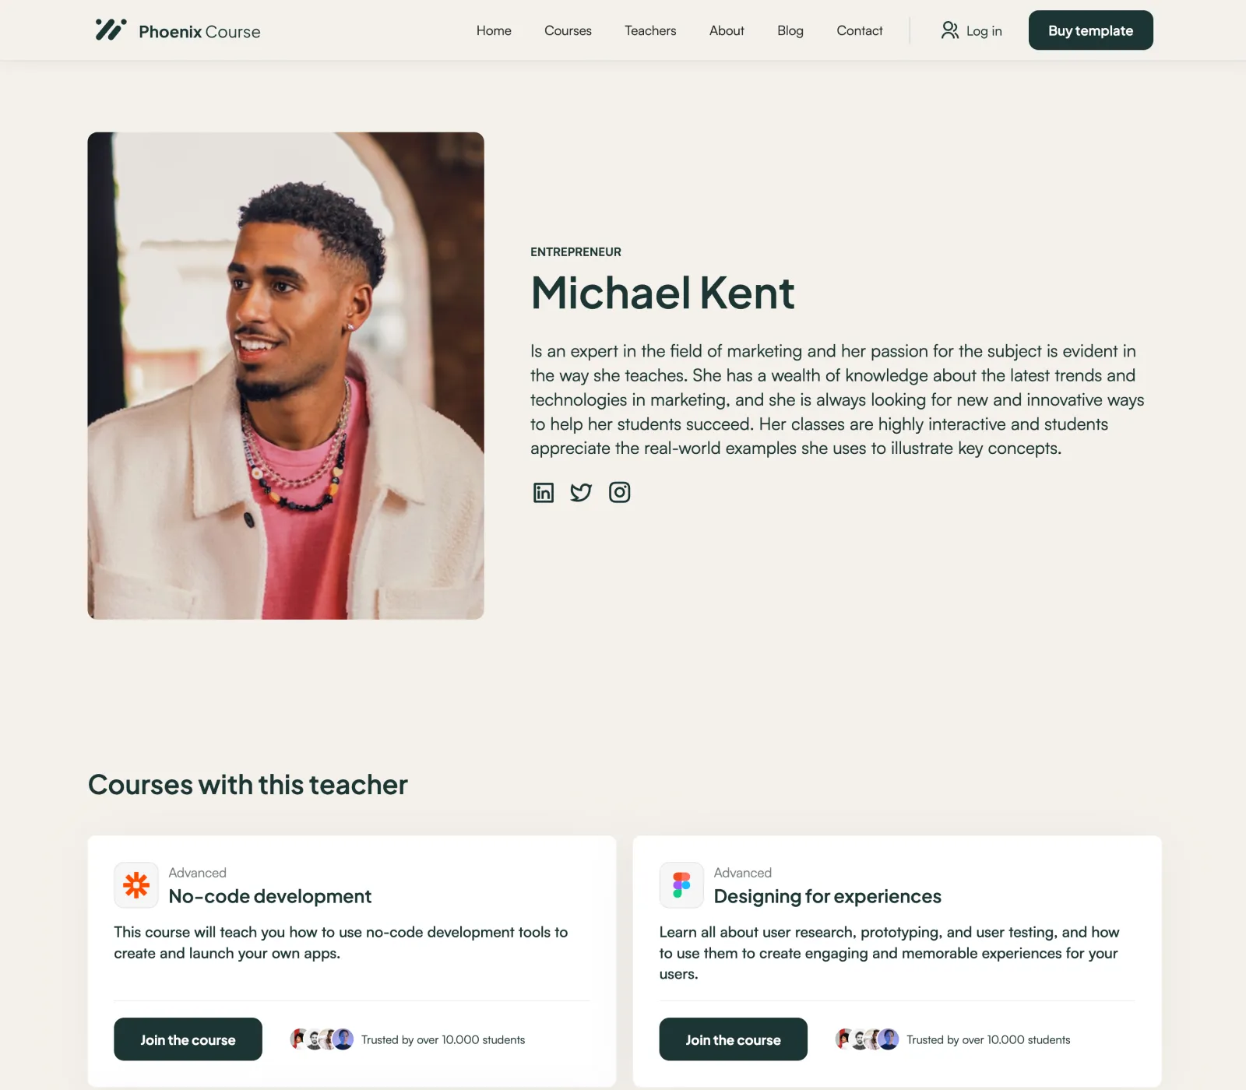
Task: Open Michael Kent's LinkedIn profile
Action: tap(543, 492)
